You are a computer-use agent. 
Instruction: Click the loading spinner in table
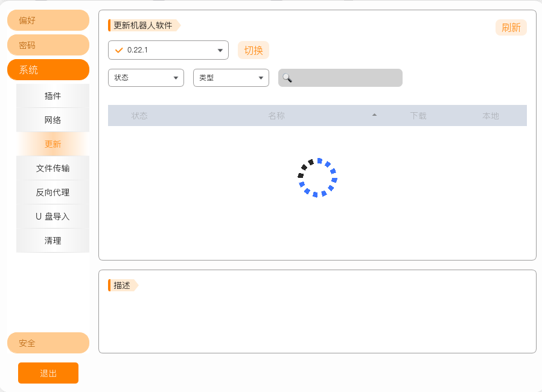tap(317, 177)
